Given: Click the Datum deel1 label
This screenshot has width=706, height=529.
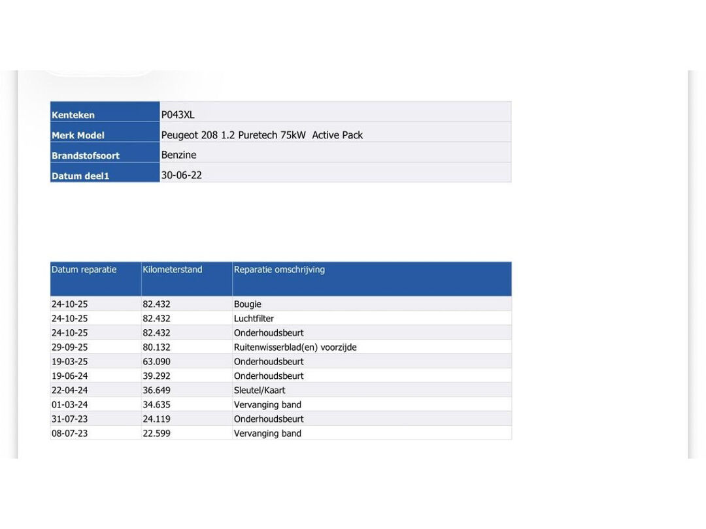Looking at the screenshot, I should pos(80,176).
